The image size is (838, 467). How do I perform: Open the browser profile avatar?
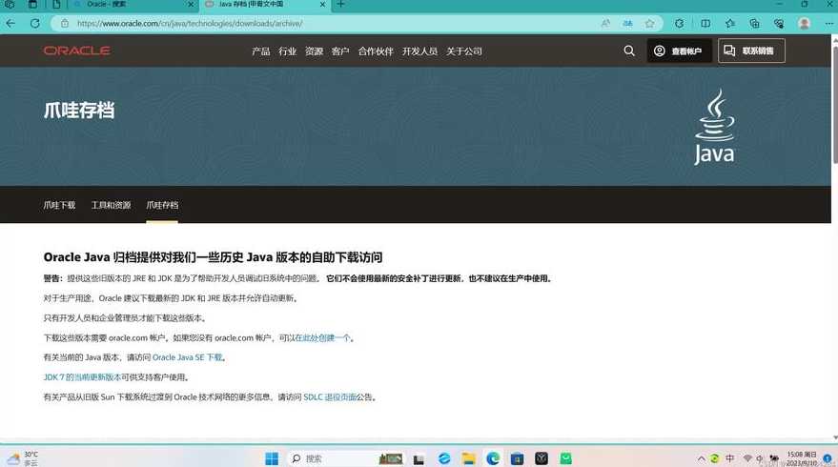[x=804, y=24]
